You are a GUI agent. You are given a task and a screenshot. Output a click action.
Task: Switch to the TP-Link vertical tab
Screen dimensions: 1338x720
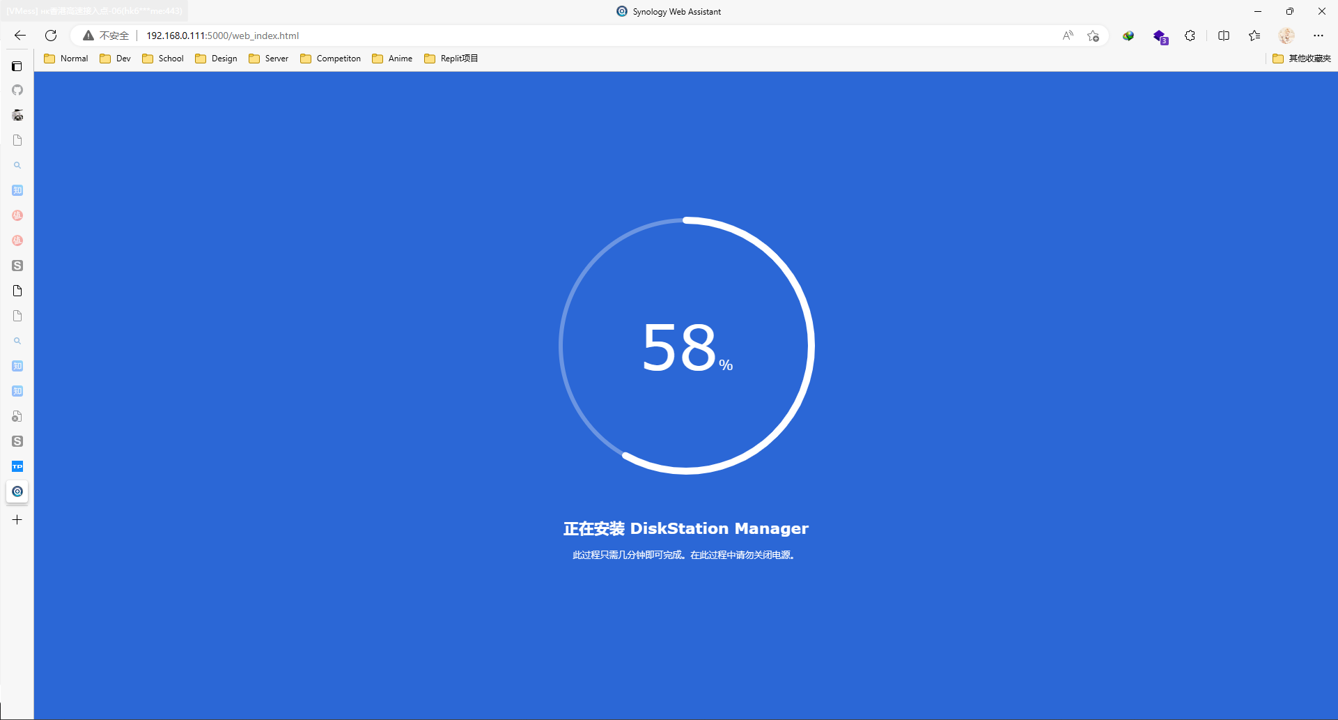[17, 466]
